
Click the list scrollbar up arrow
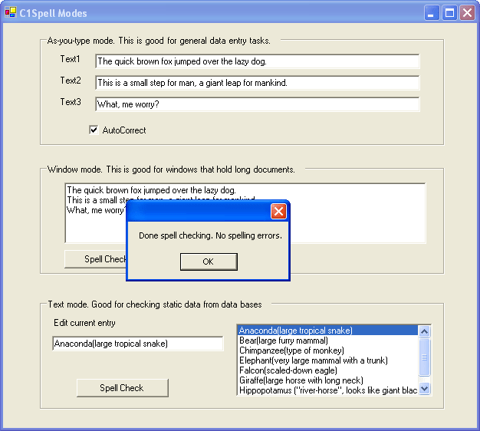point(425,331)
